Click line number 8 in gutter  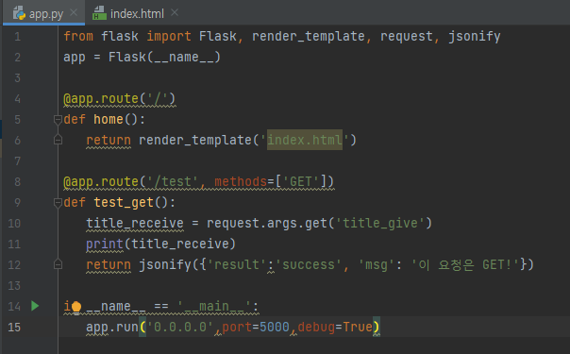coord(17,182)
